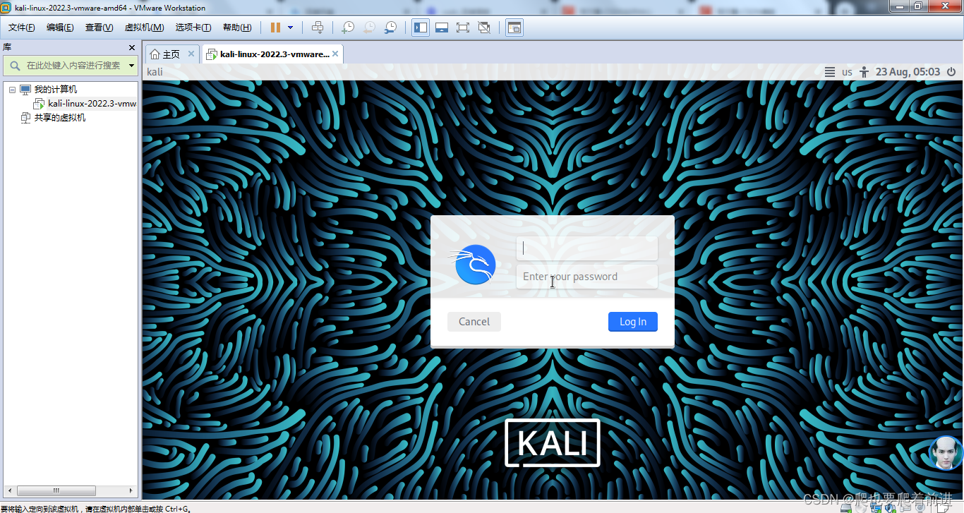Take a snapshot of this virtual machine
The height and width of the screenshot is (513, 964).
tap(348, 28)
